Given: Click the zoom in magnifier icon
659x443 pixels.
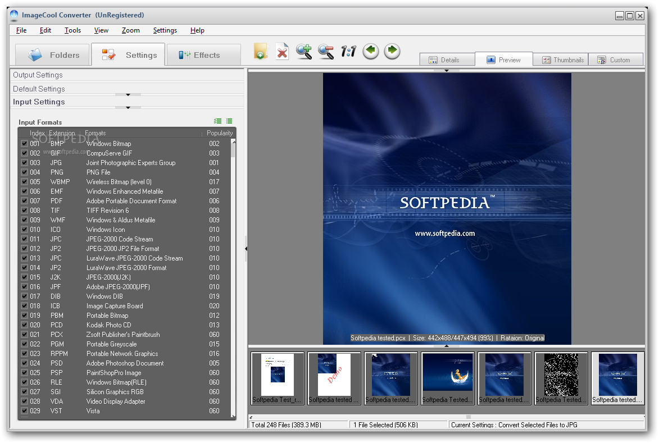Looking at the screenshot, I should [x=304, y=51].
